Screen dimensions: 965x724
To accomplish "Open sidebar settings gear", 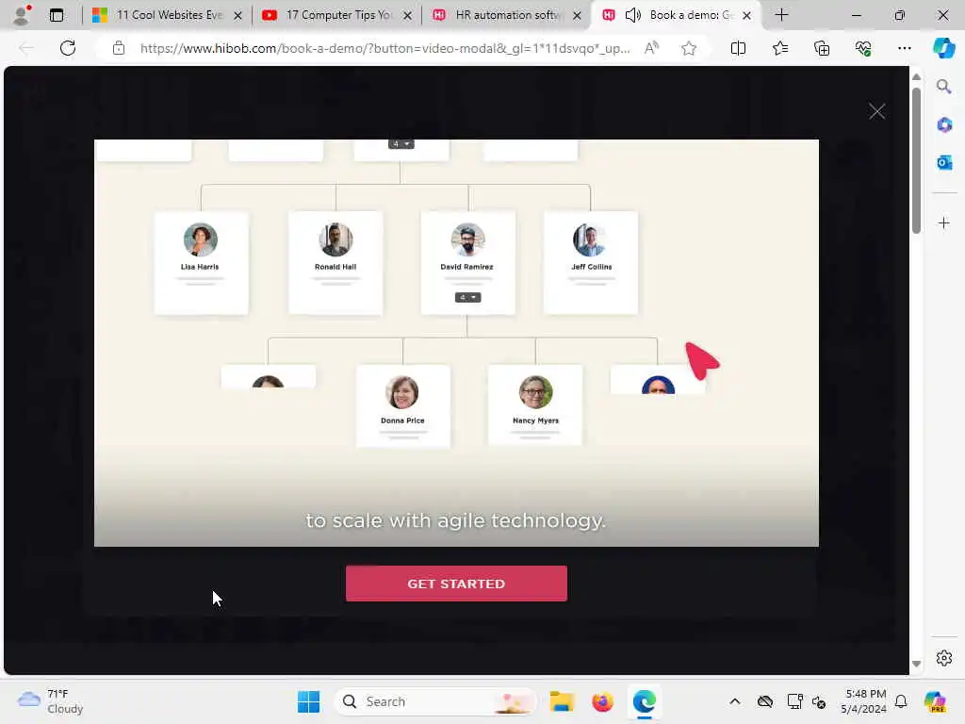I will click(943, 658).
